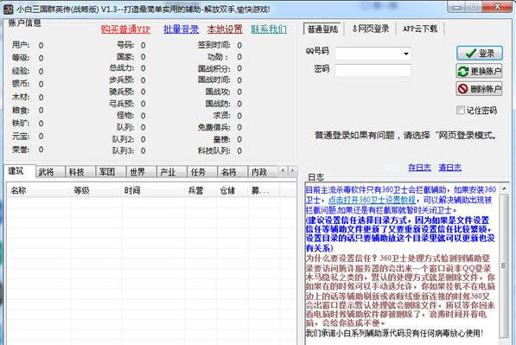
Task: Focus the 密码 password field
Action: pos(373,70)
